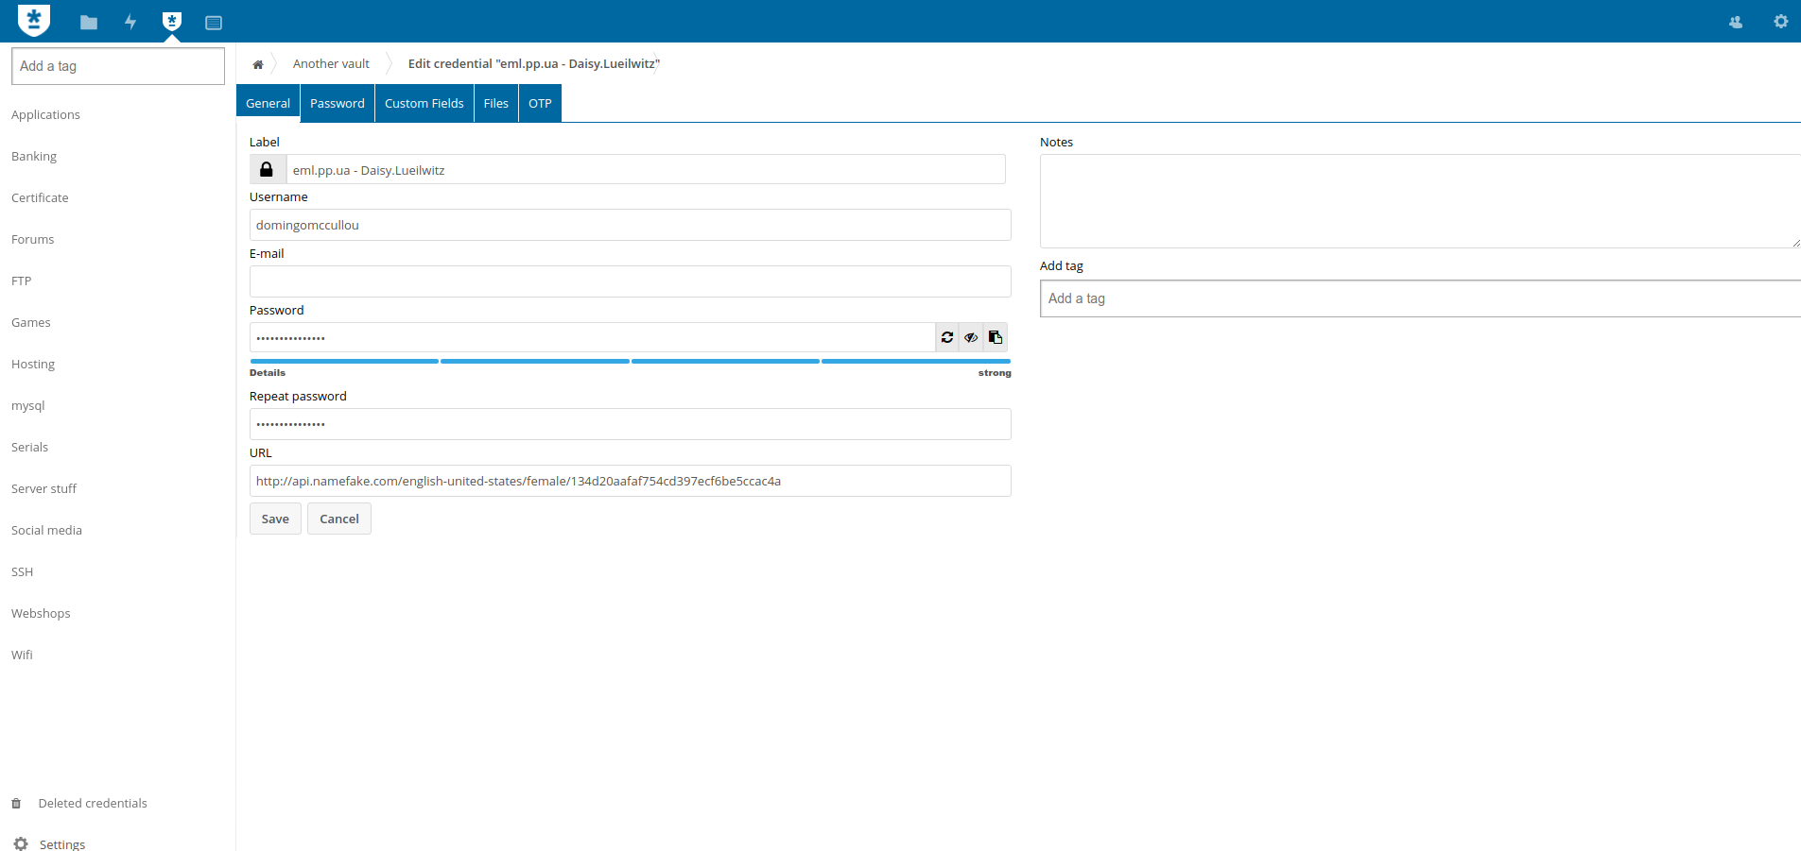
Task: Open the OTP tab
Action: pyautogui.click(x=539, y=103)
